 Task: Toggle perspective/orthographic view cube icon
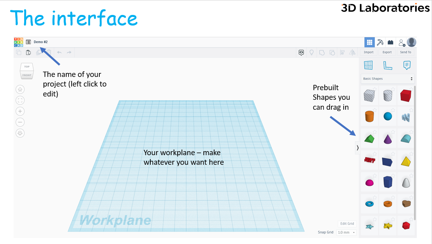[x=20, y=133]
